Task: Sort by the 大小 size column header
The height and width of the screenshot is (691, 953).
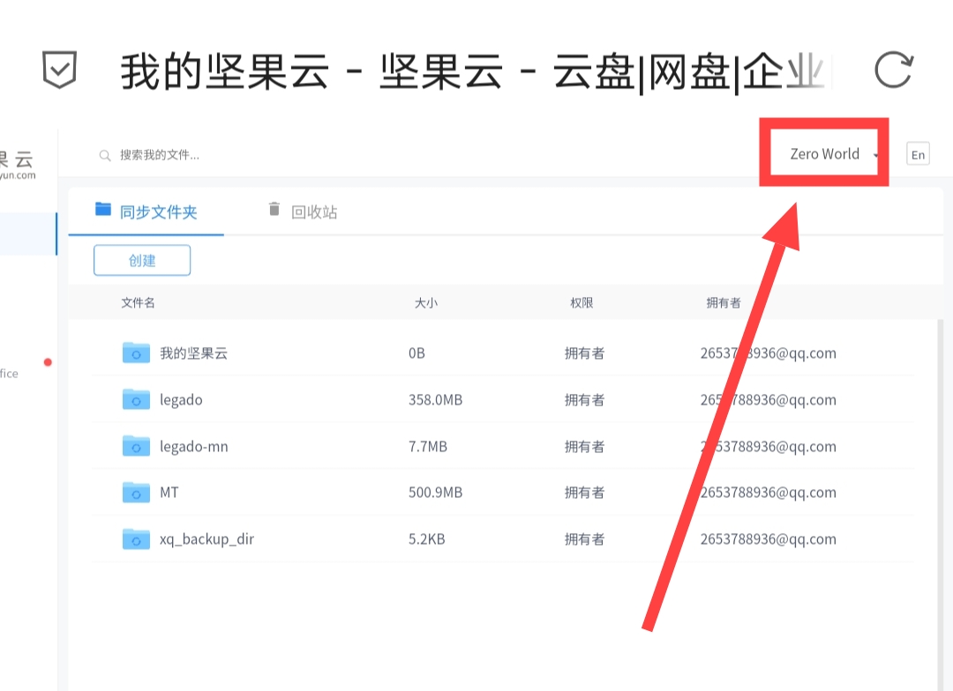Action: pos(426,302)
